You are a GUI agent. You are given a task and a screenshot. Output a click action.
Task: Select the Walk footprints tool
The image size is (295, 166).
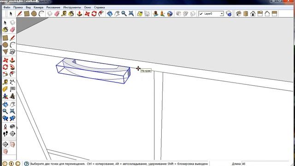tap(5, 134)
